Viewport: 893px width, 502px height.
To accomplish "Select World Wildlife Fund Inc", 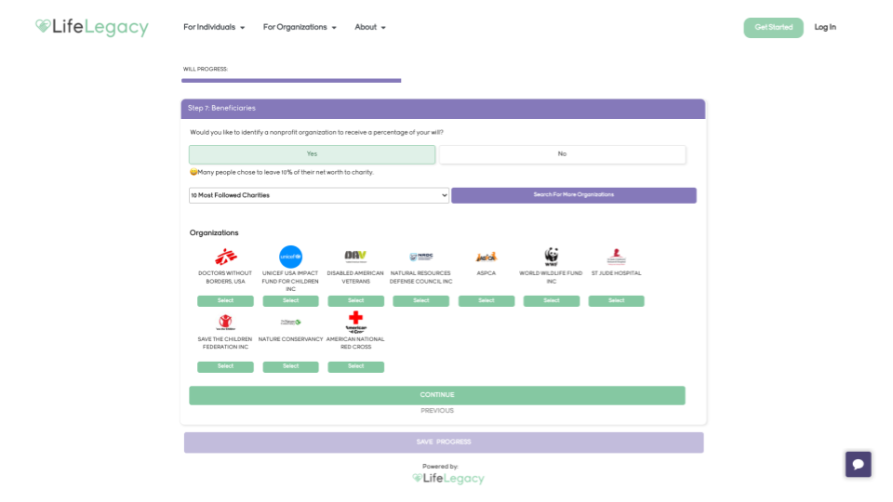I will pyautogui.click(x=552, y=300).
